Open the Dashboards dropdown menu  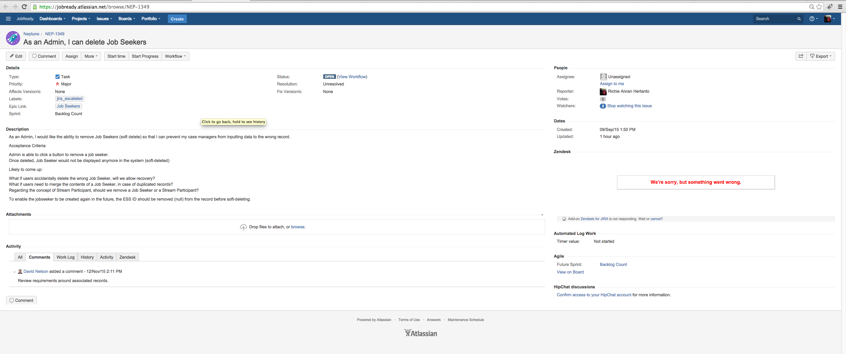pyautogui.click(x=53, y=19)
